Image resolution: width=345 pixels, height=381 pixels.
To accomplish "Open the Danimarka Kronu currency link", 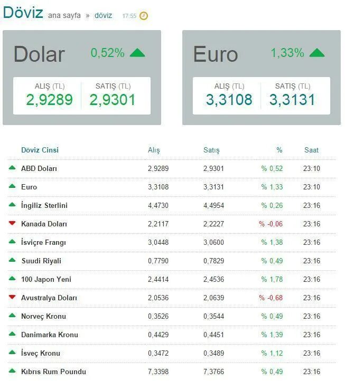I will 50,335.
